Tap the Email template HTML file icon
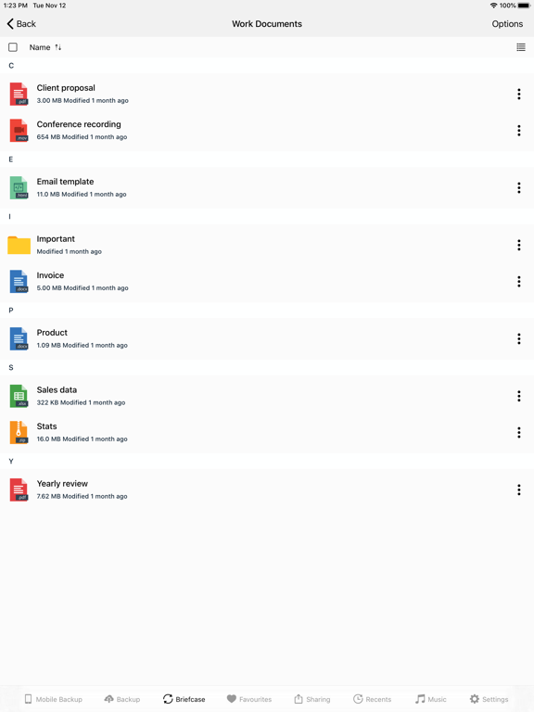This screenshot has height=712, width=534. [x=19, y=187]
